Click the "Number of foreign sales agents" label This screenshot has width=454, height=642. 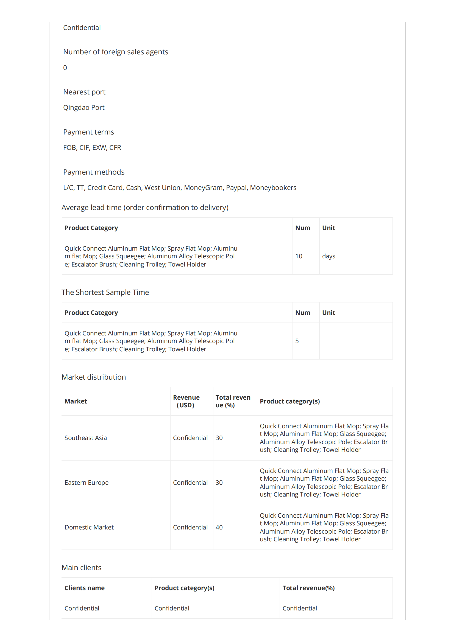click(116, 52)
